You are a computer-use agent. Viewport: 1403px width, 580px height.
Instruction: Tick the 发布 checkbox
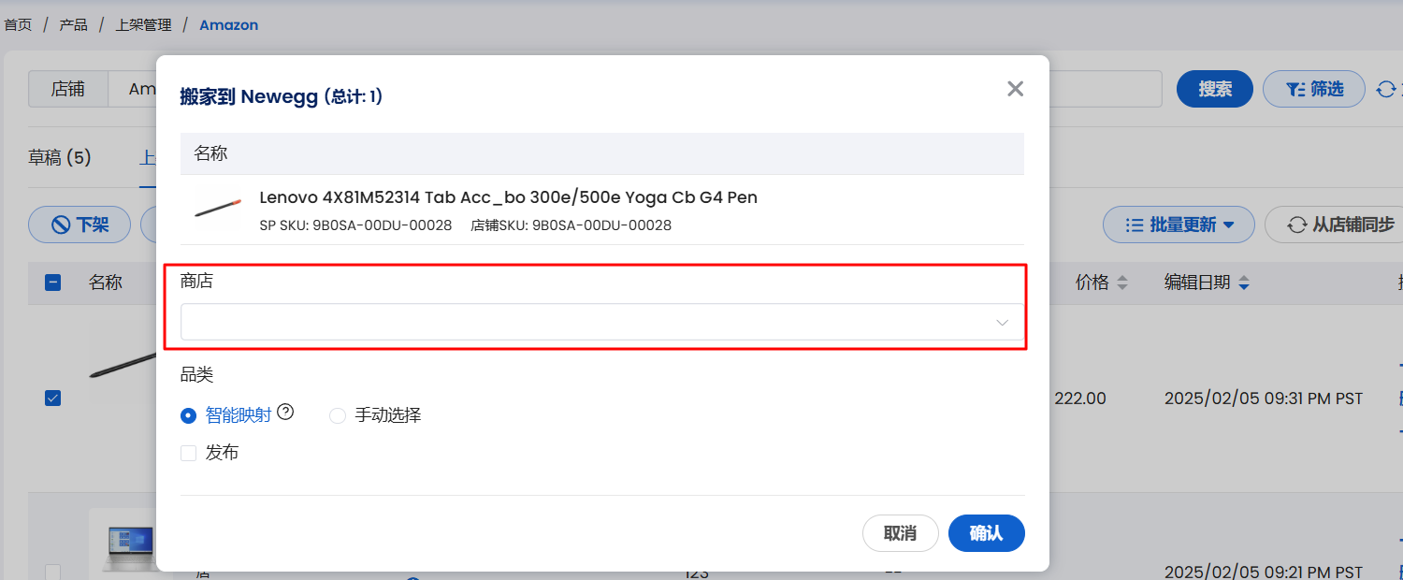click(188, 453)
